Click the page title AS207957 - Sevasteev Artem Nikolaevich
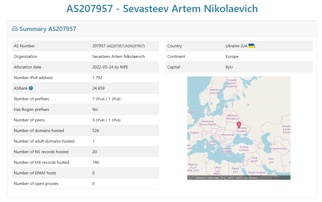 point(162,9)
